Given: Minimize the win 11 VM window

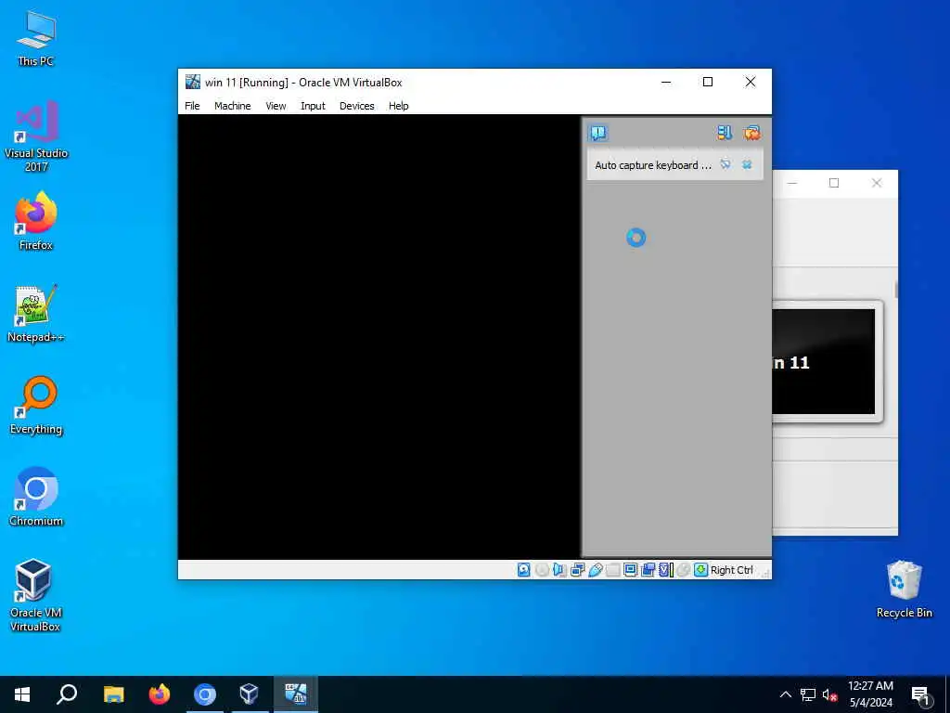Looking at the screenshot, I should [666, 82].
